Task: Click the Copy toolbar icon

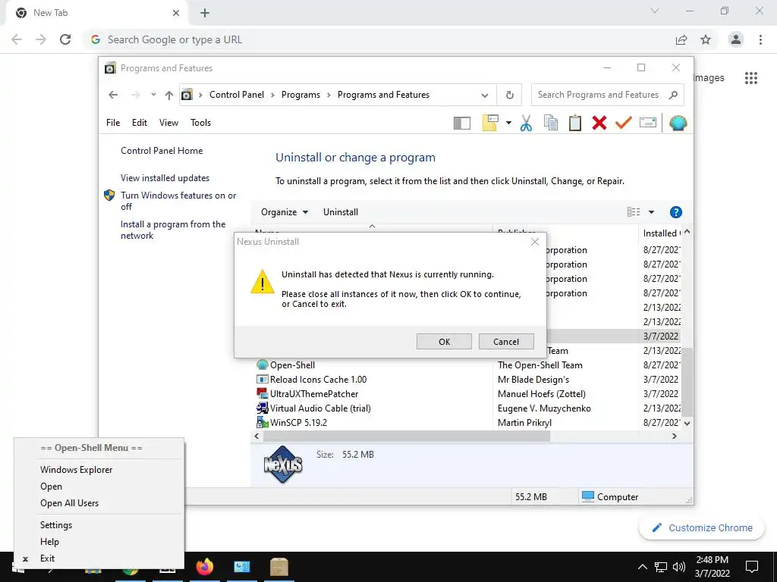Action: 551,123
